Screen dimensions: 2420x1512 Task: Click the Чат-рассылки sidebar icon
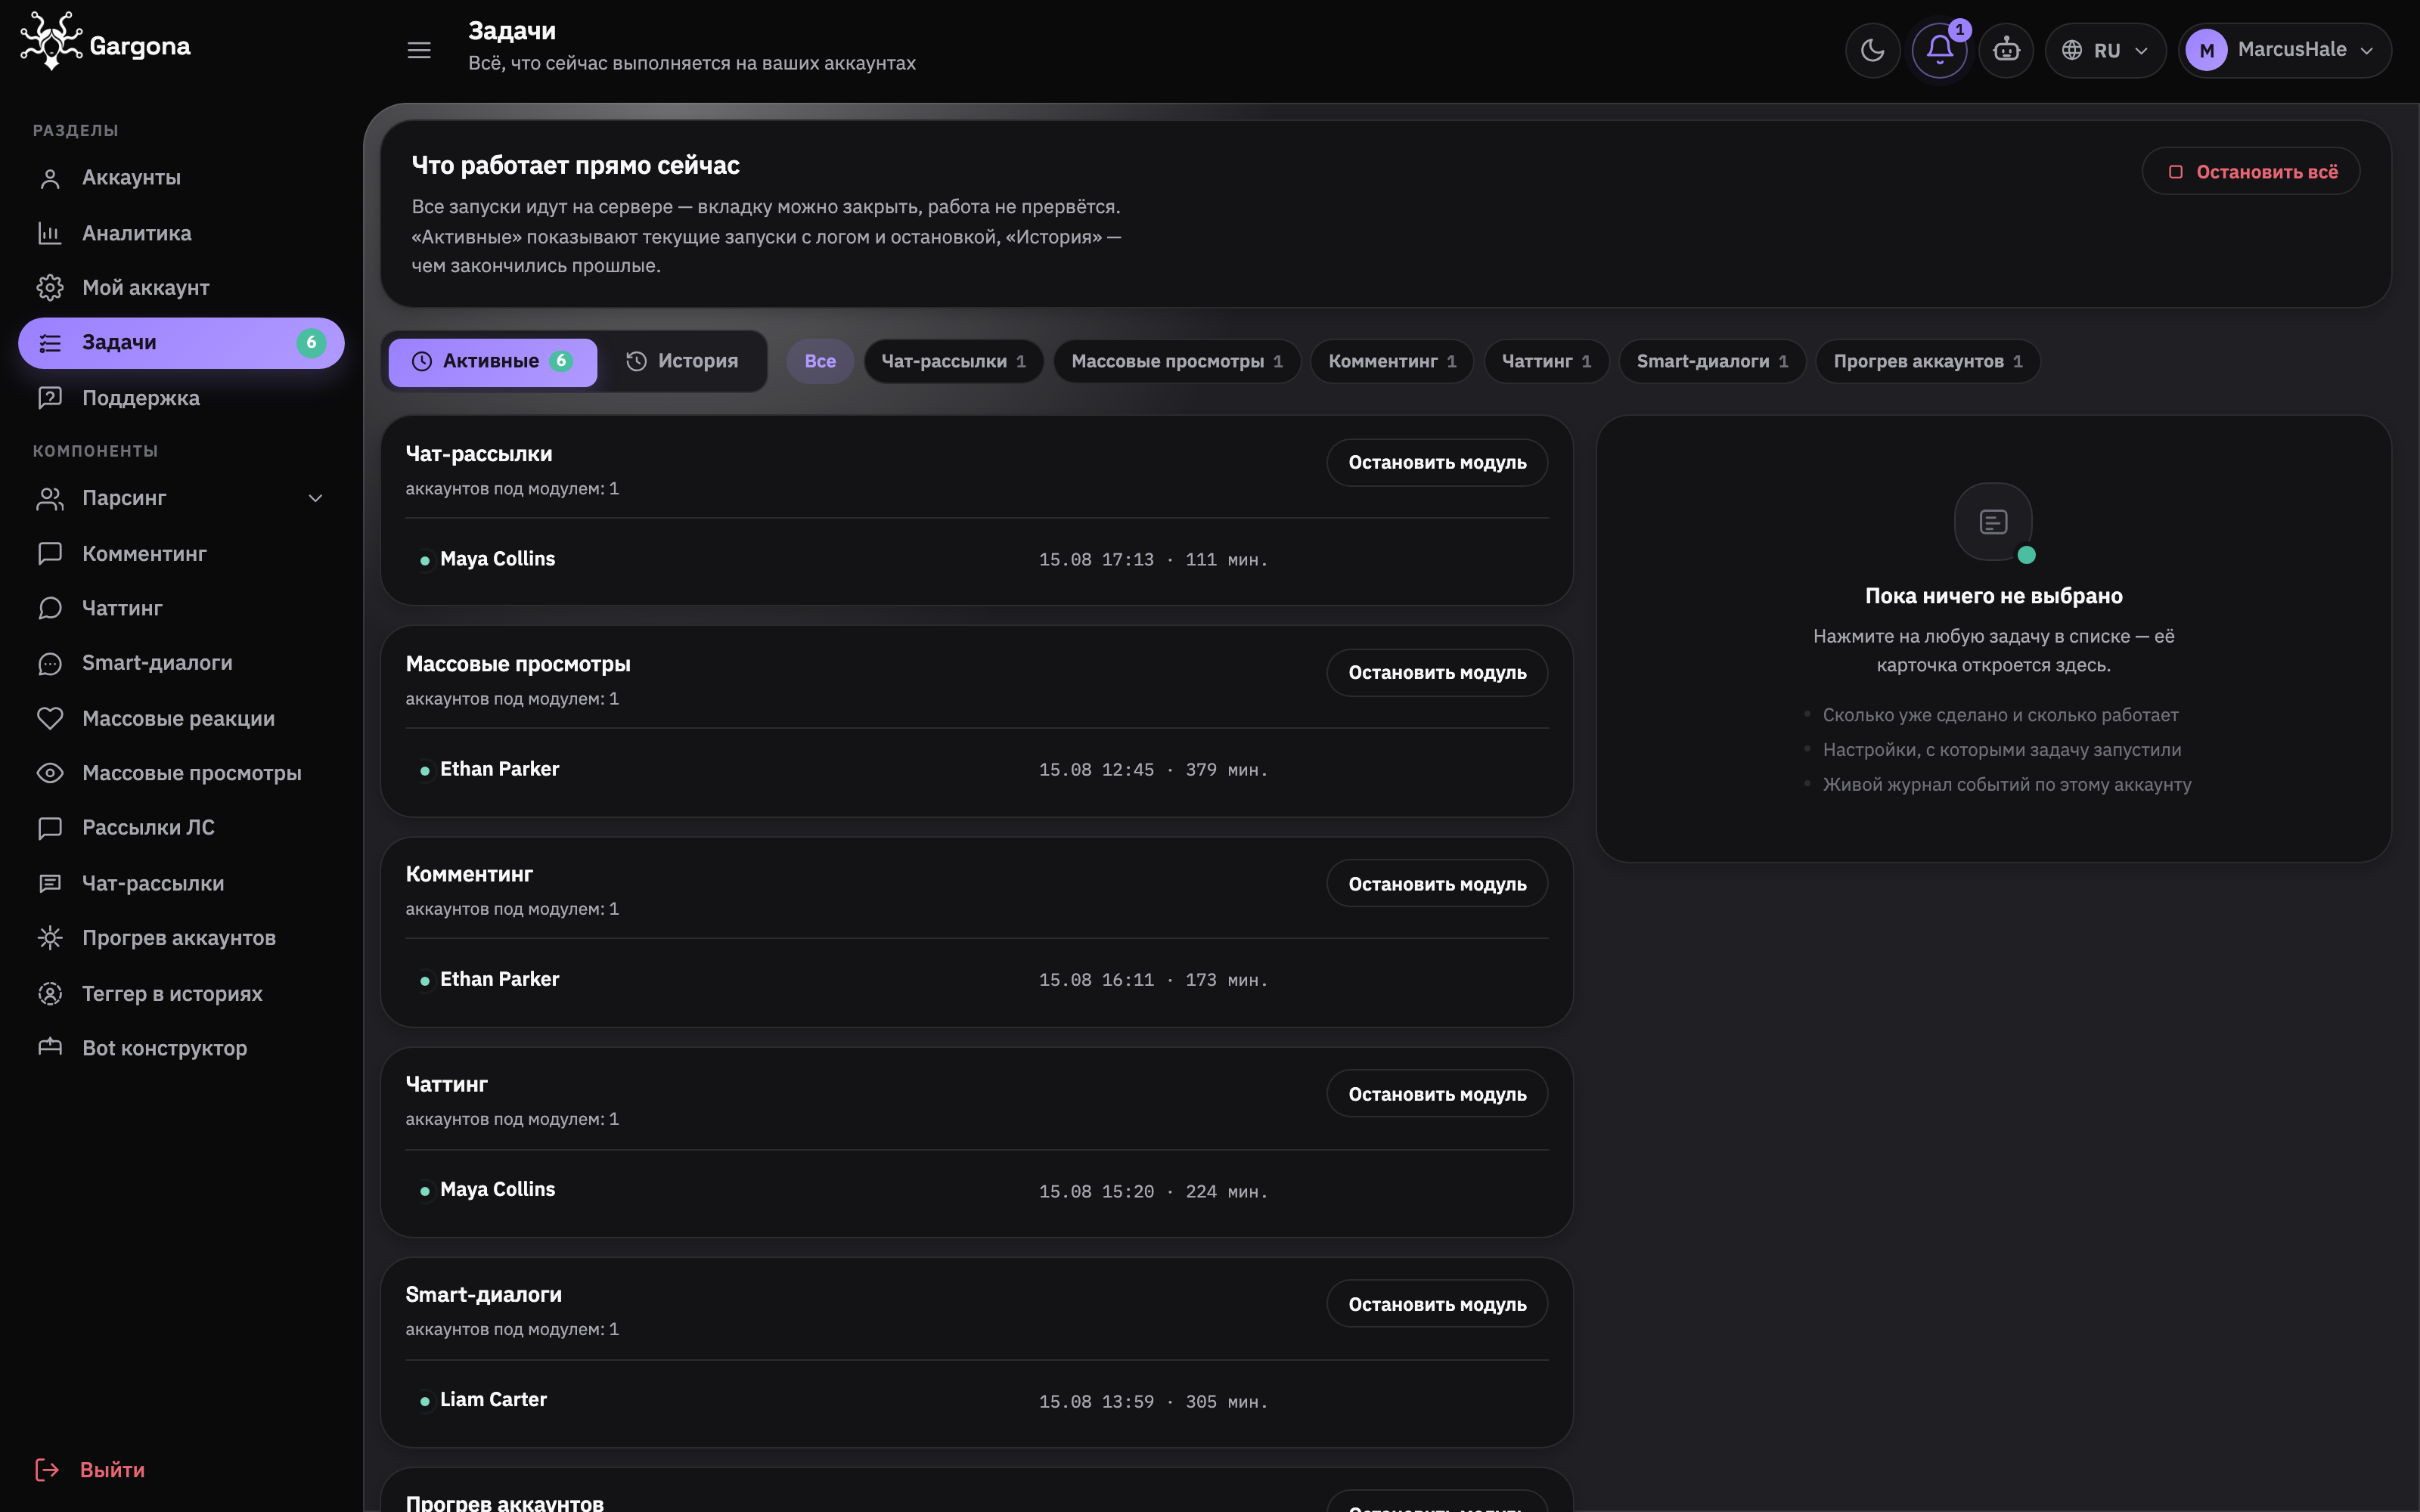(50, 883)
